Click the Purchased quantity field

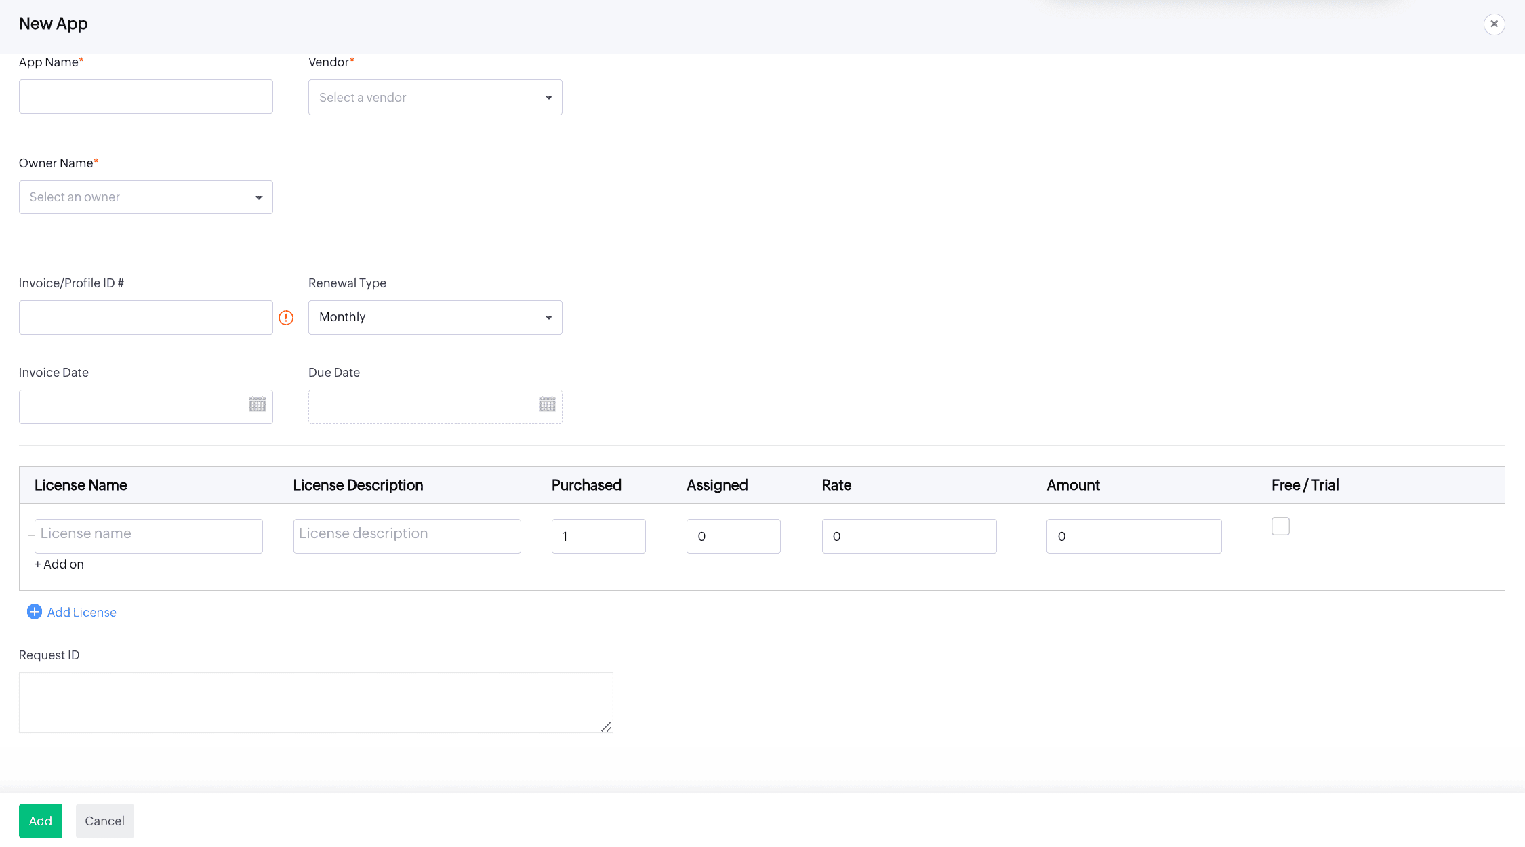(598, 536)
